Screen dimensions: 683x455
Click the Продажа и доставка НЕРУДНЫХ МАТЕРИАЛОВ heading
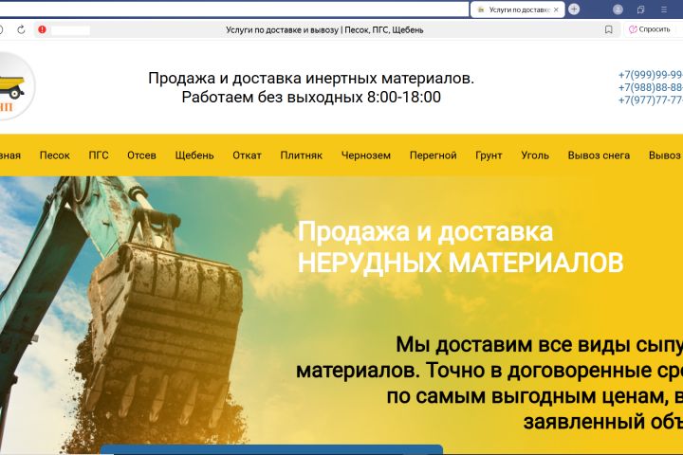coord(460,247)
